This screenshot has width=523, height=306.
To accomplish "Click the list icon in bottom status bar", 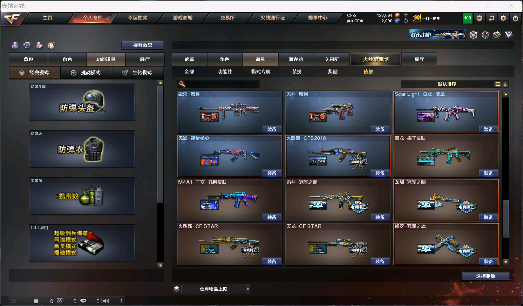I will tap(13, 301).
